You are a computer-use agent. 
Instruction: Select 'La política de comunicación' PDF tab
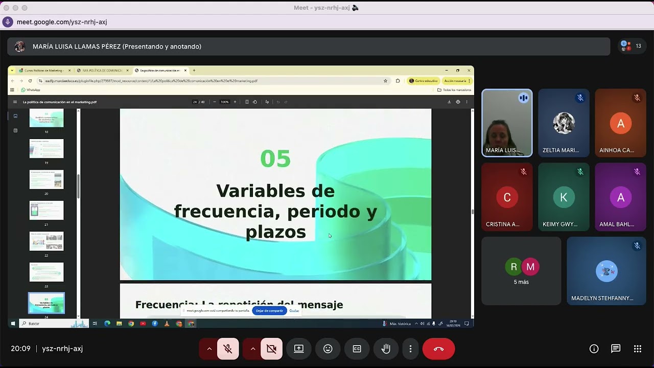click(160, 71)
